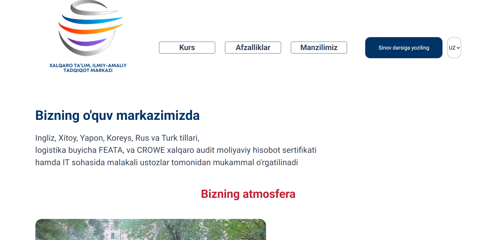Click the line mentioning FEATA and CROWE
496x240 pixels.
point(176,150)
